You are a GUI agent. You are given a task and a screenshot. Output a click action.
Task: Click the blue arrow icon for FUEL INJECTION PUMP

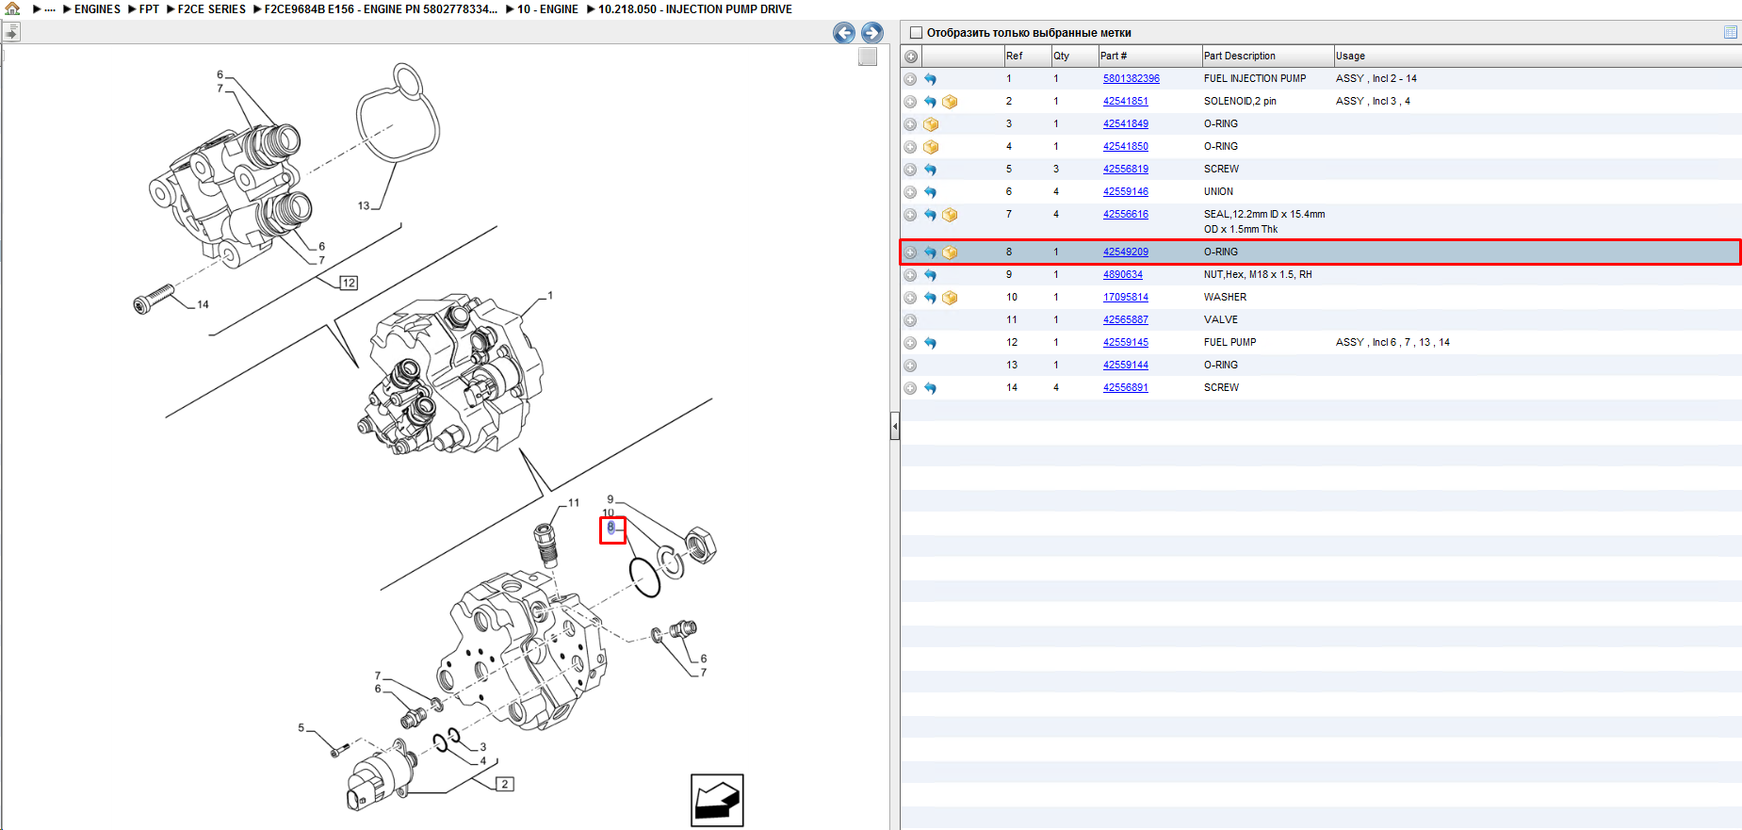coord(930,79)
